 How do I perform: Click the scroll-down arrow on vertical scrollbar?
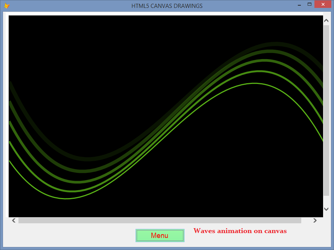pos(326,209)
